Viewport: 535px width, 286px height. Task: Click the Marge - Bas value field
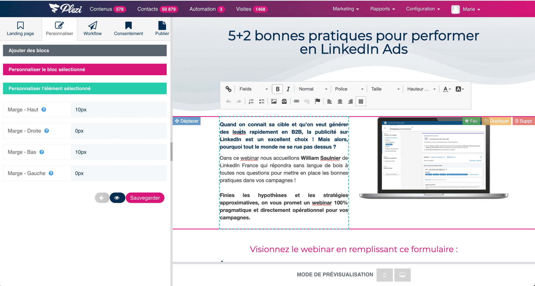click(x=119, y=152)
